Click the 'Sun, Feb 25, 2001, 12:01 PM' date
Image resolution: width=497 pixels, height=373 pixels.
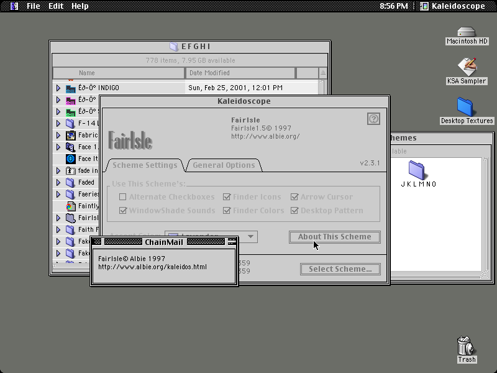(x=235, y=88)
